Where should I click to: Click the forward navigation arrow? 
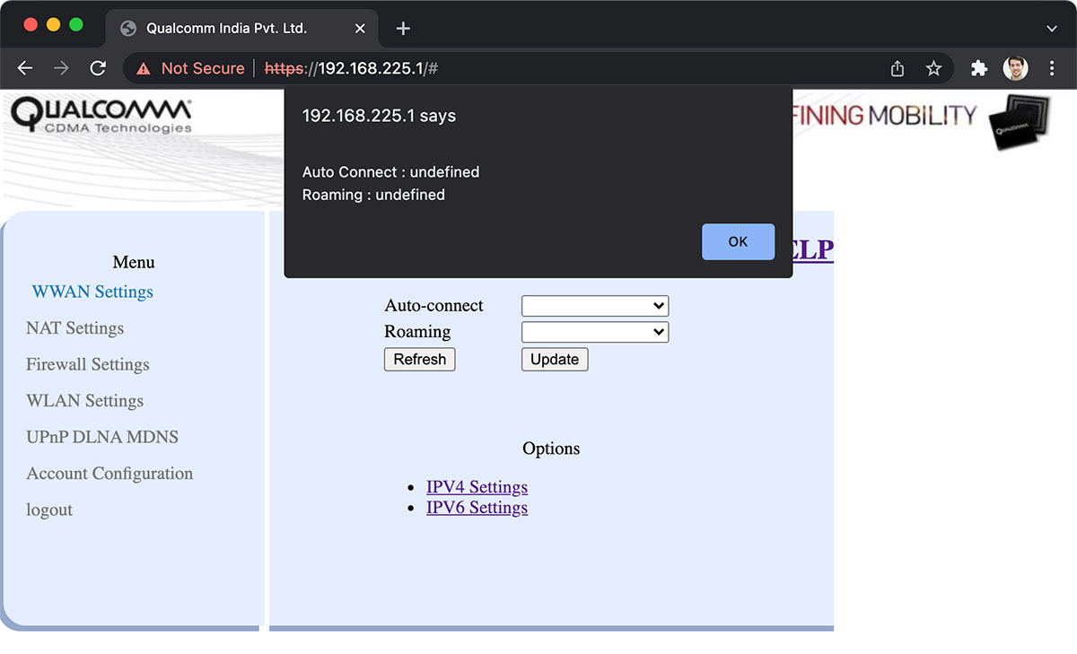click(61, 68)
